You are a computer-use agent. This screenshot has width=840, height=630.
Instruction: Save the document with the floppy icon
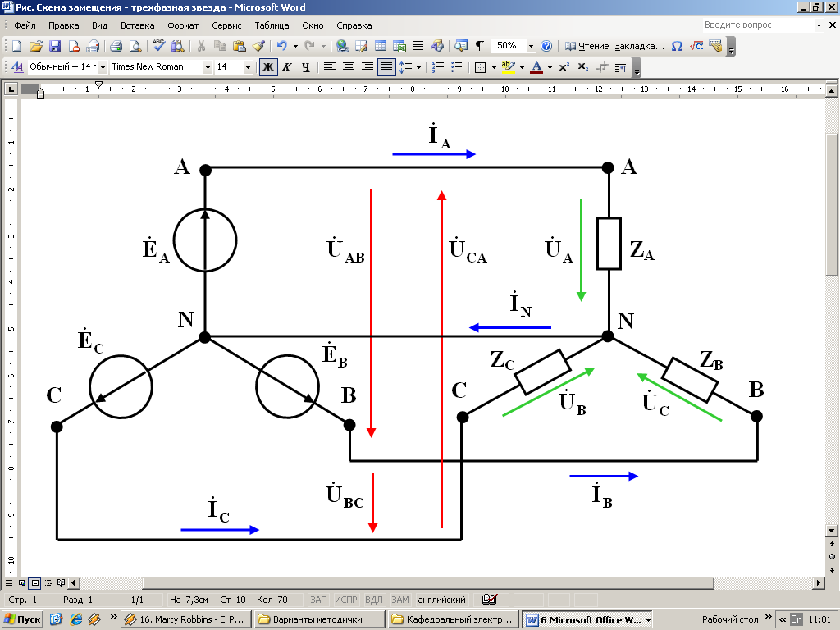(x=55, y=46)
